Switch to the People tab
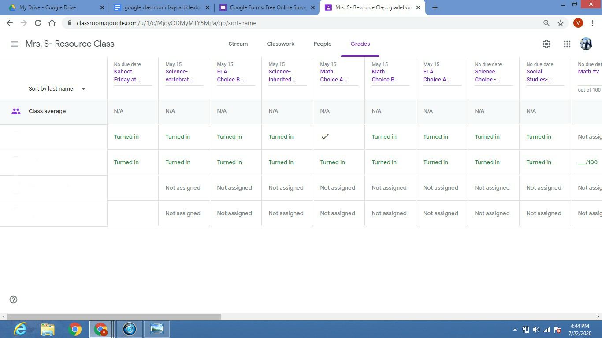The image size is (602, 338). (323, 44)
